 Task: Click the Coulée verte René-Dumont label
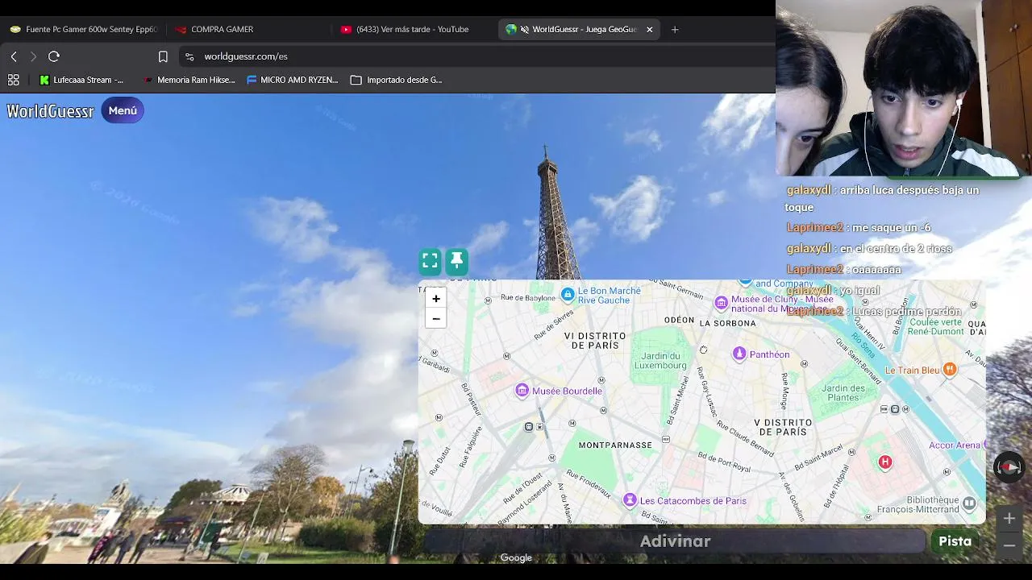[x=936, y=326]
